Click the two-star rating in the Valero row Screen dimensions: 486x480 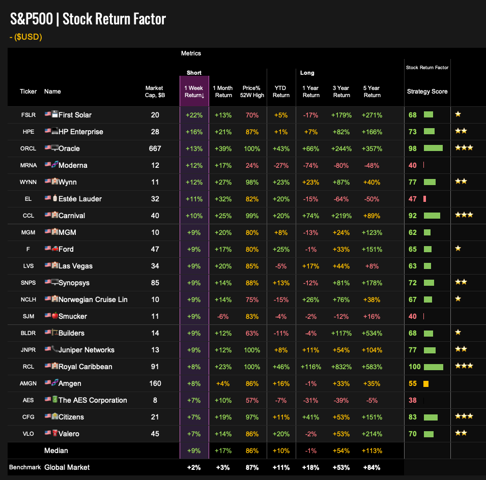(x=461, y=433)
